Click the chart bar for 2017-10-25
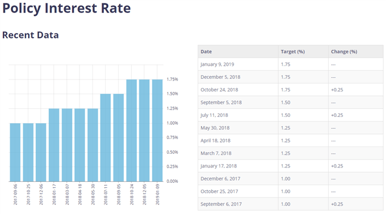This screenshot has height=214, width=386. point(28,152)
